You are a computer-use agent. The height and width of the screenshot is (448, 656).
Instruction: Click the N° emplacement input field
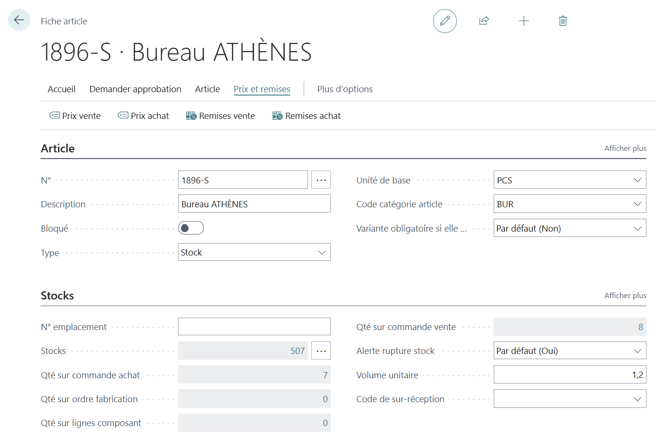click(x=254, y=327)
